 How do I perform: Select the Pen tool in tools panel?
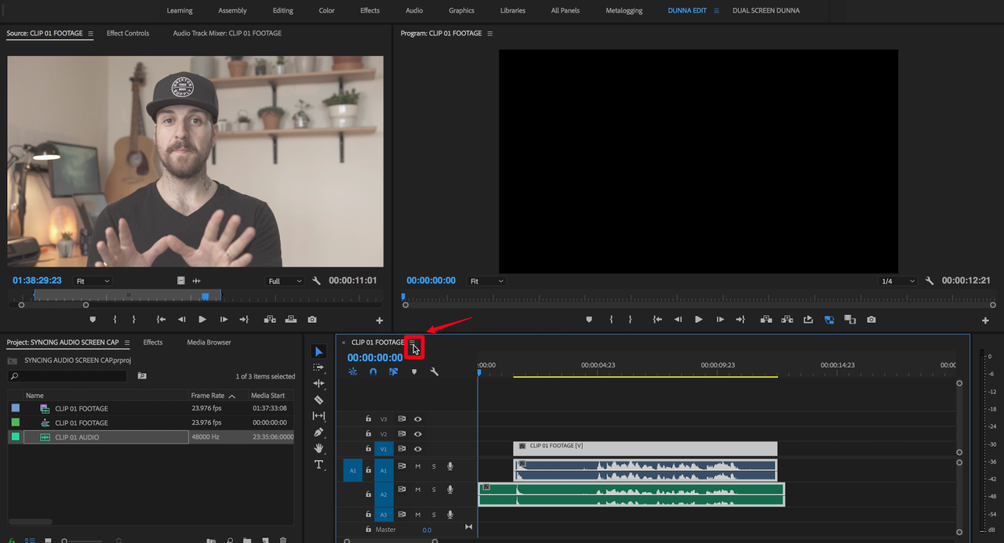click(x=318, y=433)
